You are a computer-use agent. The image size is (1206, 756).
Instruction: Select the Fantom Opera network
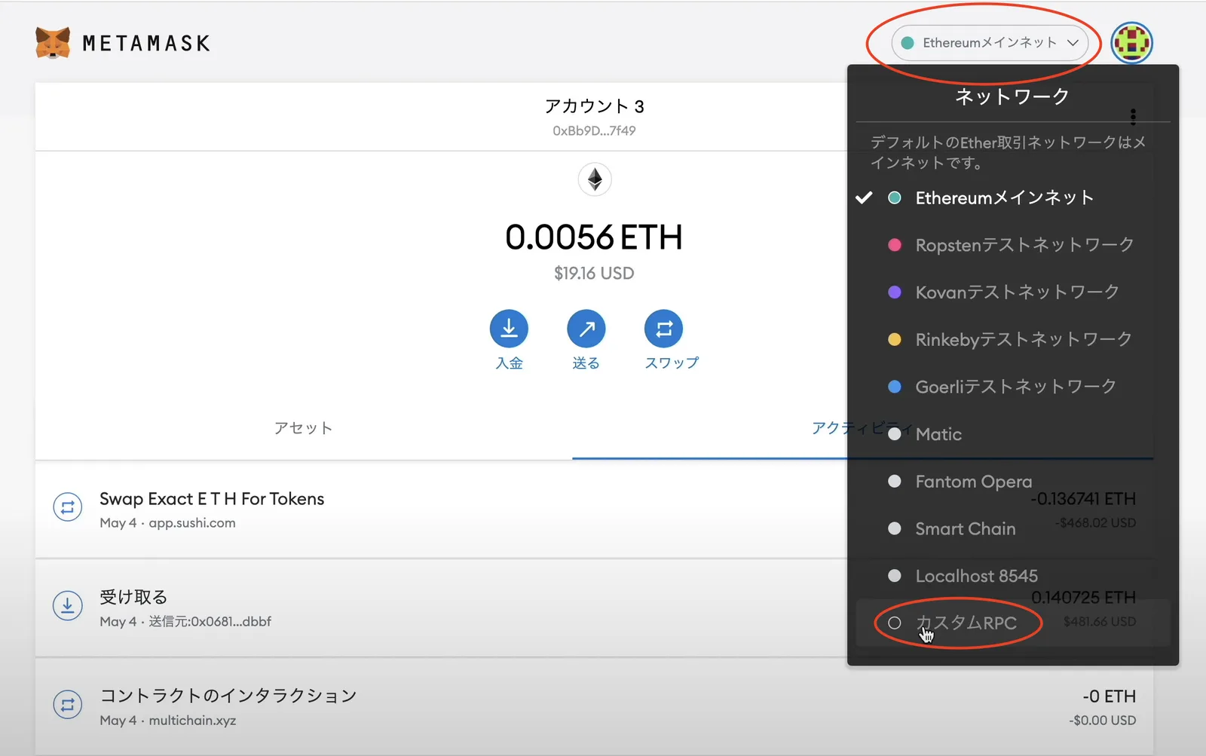[x=1013, y=482]
